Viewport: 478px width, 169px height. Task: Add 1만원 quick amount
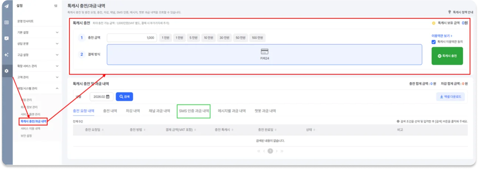tap(180, 38)
